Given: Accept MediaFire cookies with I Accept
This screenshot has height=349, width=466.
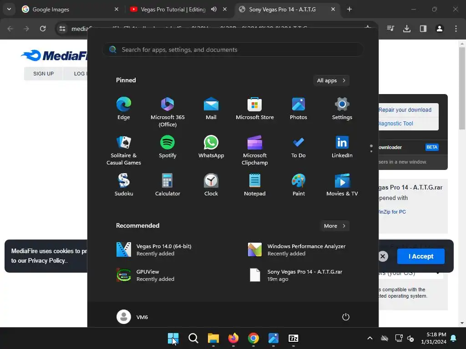Looking at the screenshot, I should tap(421, 256).
